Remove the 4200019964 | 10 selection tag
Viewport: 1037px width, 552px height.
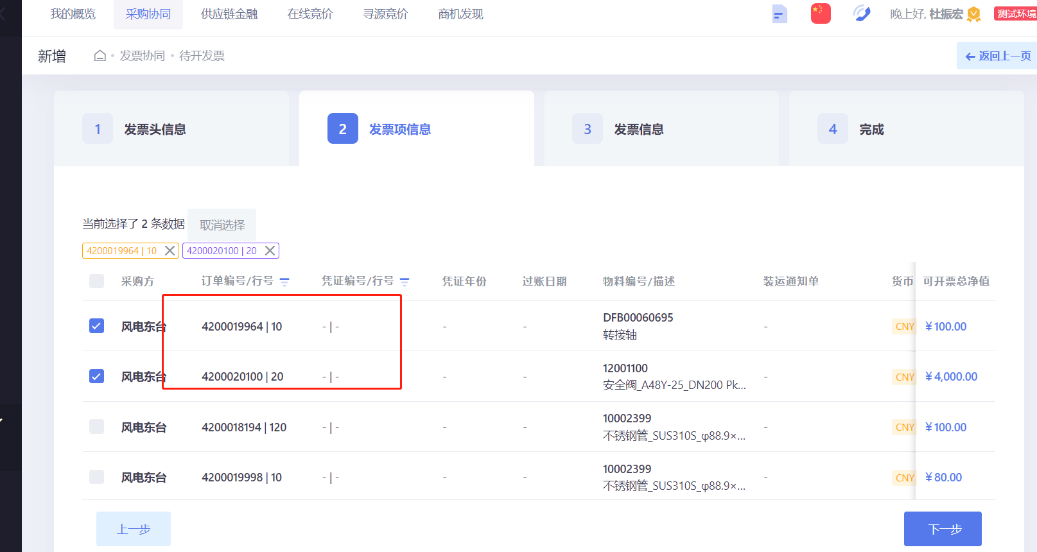pyautogui.click(x=170, y=250)
